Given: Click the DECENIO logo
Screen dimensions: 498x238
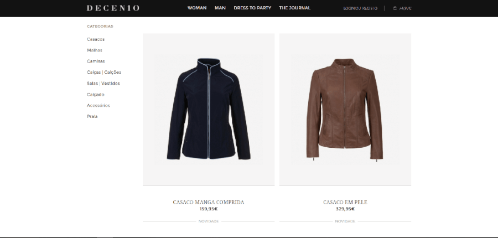Looking at the screenshot, I should point(113,8).
